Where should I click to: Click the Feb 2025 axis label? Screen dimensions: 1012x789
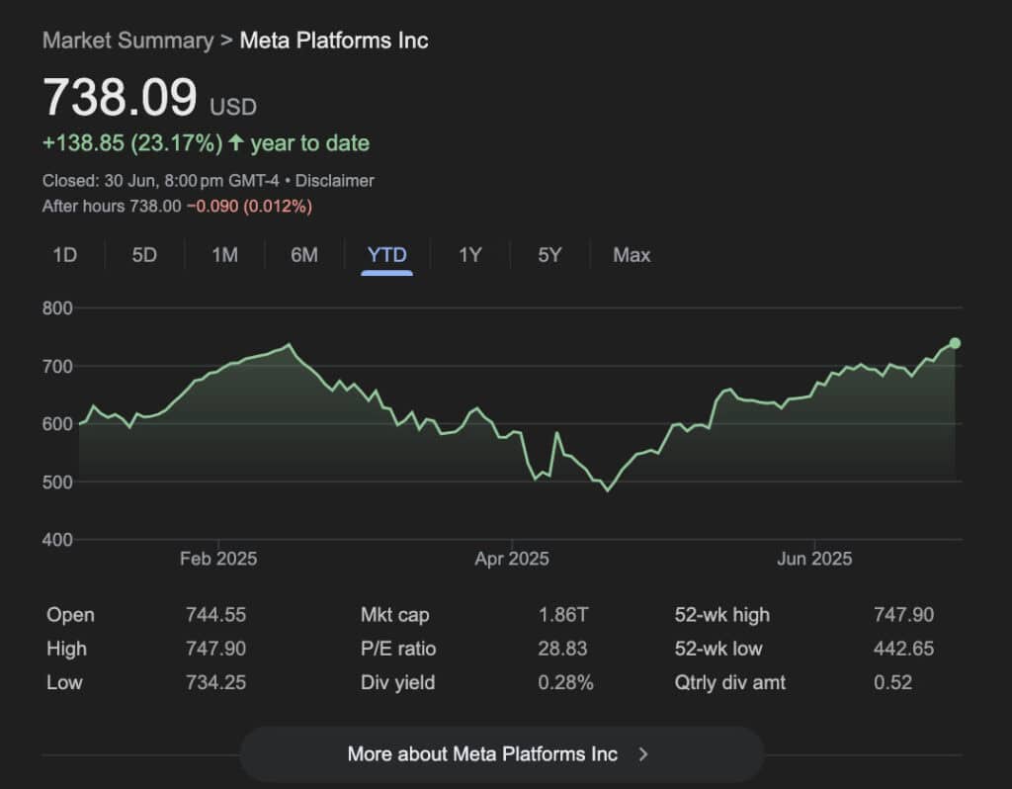pos(218,559)
